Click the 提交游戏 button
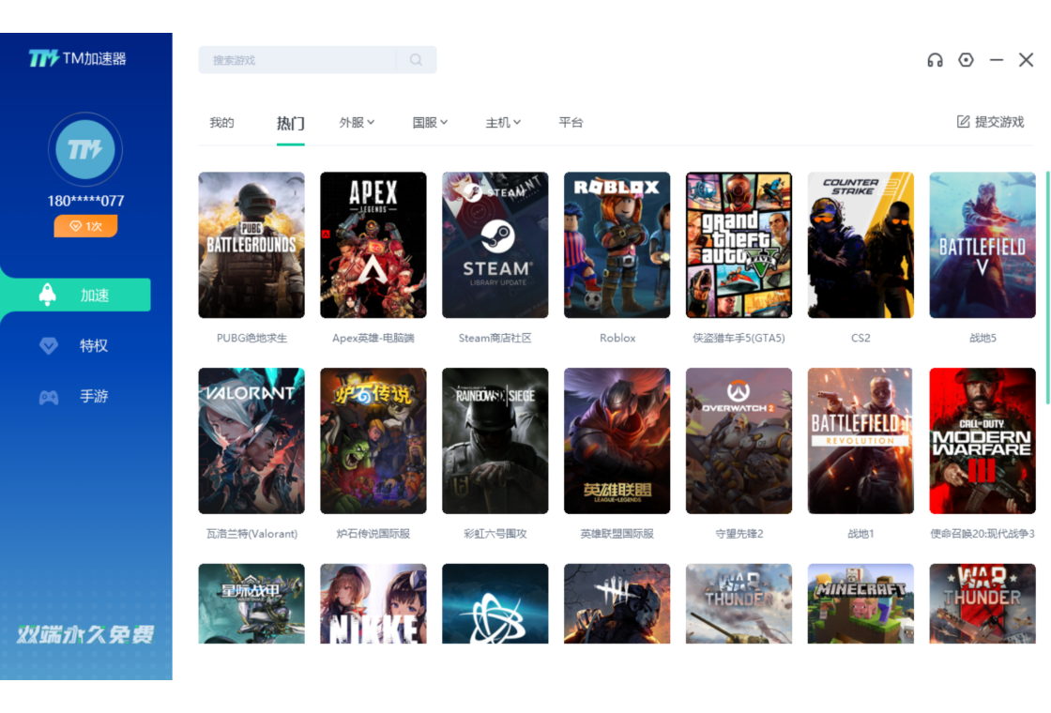This screenshot has width=1051, height=713. pos(991,122)
